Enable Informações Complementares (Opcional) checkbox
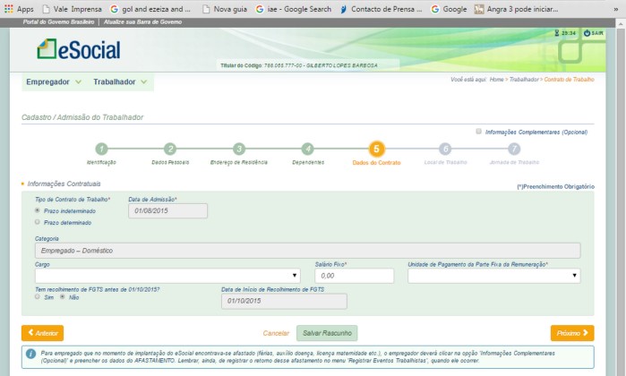The width and height of the screenshot is (626, 376). point(479,131)
